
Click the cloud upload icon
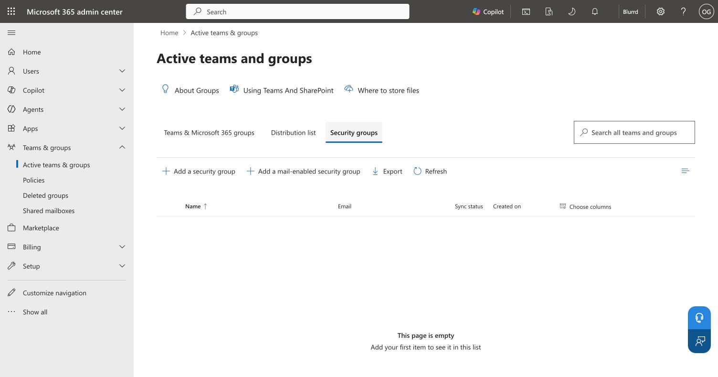tap(348, 89)
